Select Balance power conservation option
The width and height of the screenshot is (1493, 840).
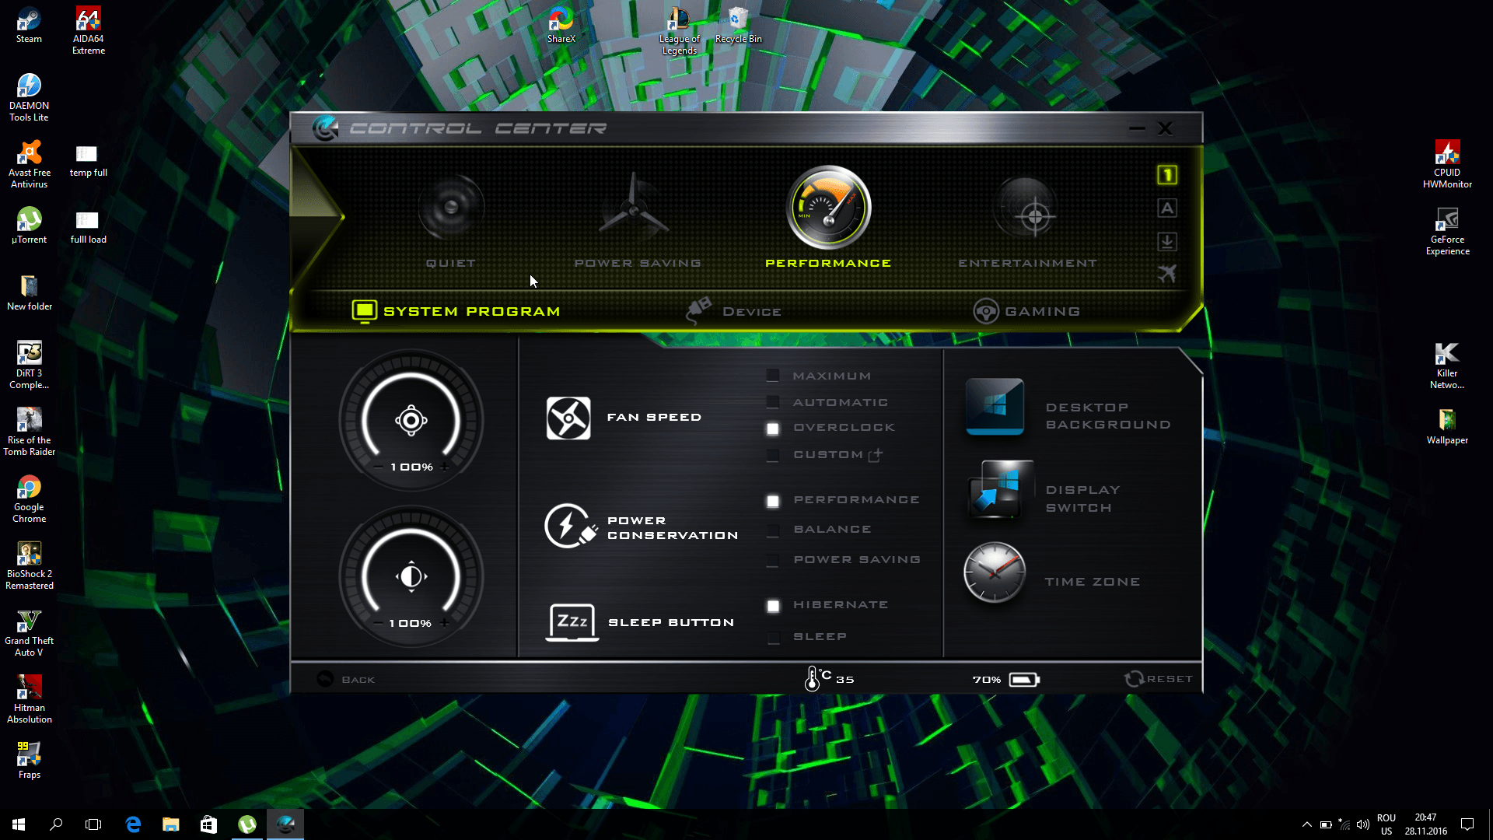pyautogui.click(x=773, y=530)
